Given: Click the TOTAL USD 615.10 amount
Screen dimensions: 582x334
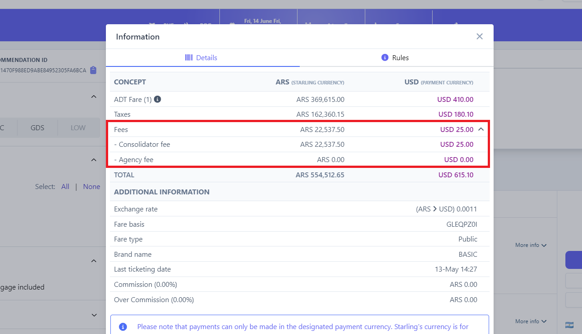Looking at the screenshot, I should 456,175.
